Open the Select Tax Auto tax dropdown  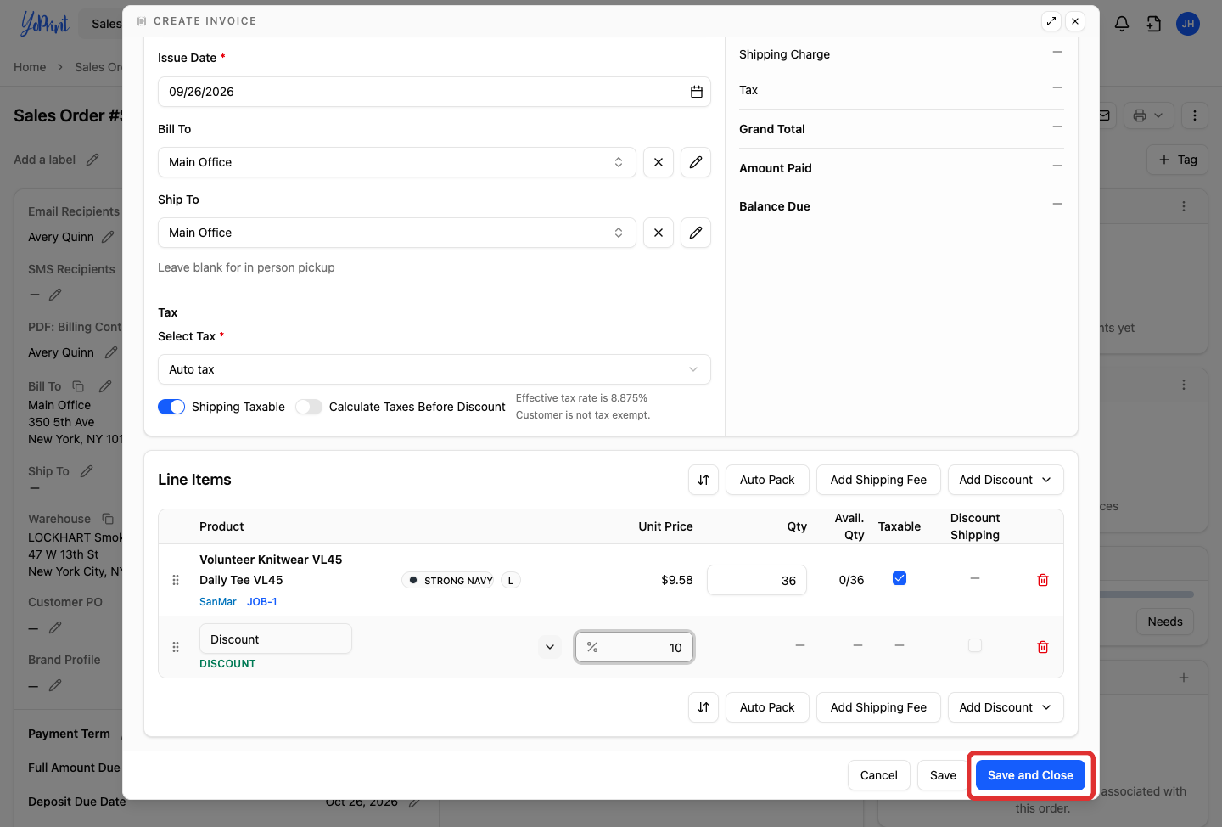[x=434, y=369]
